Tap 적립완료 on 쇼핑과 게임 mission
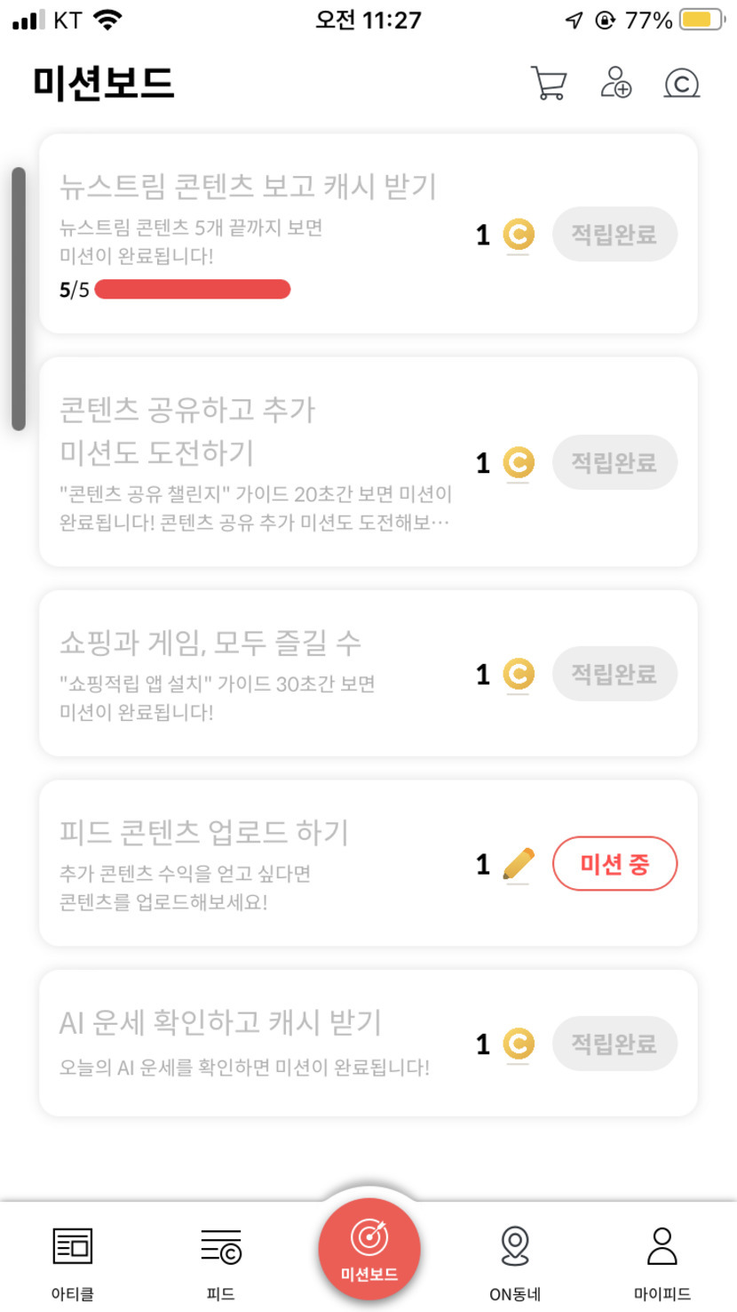737x1312 pixels. 614,675
